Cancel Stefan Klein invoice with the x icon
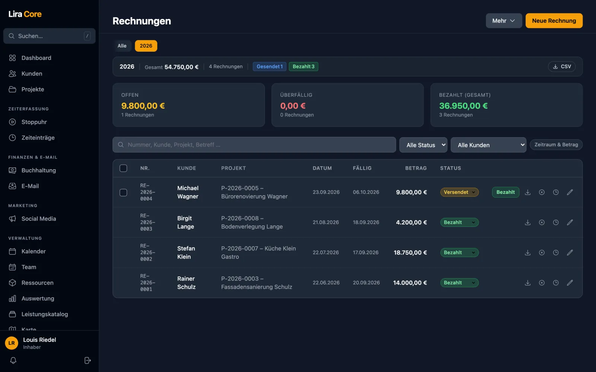This screenshot has height=372, width=596. (x=542, y=253)
